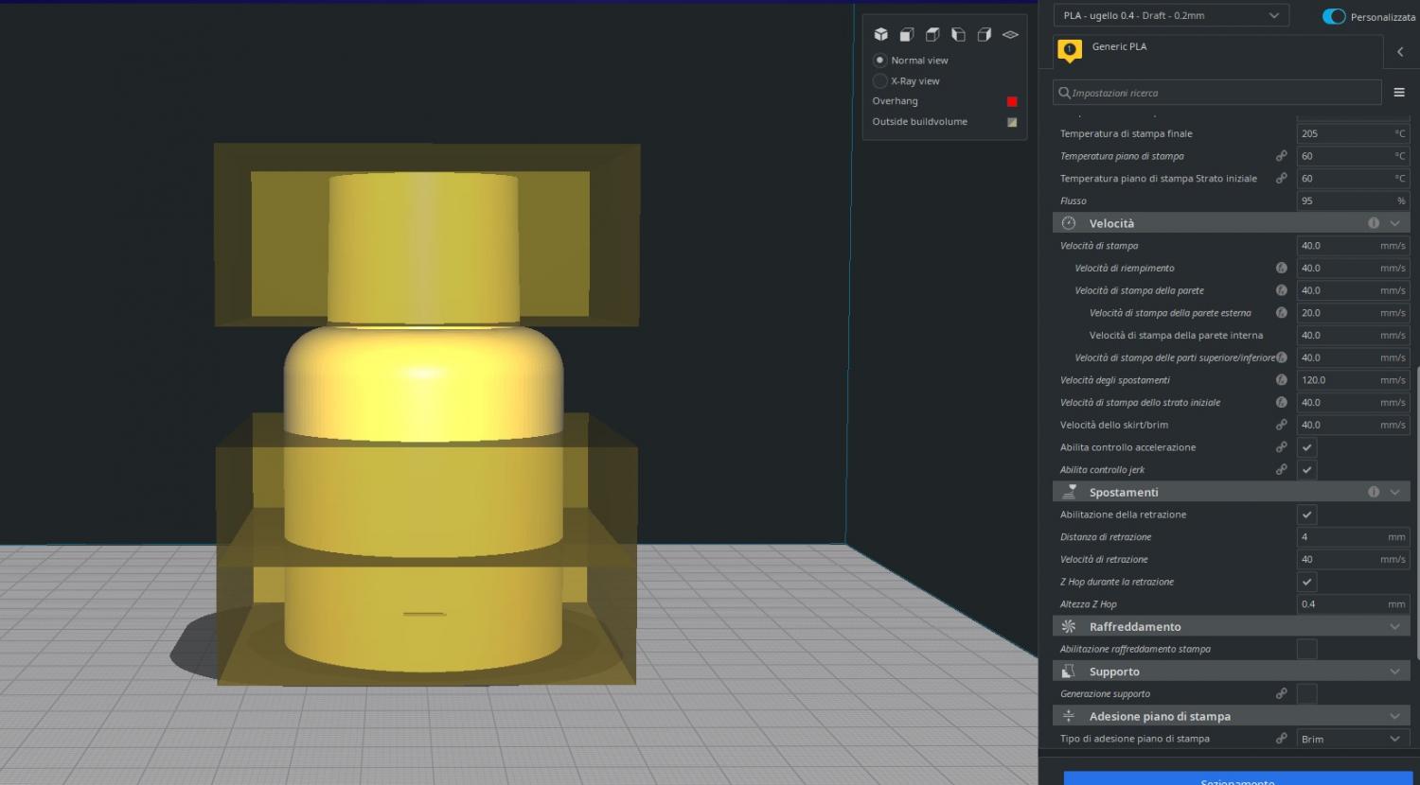Image resolution: width=1420 pixels, height=785 pixels.
Task: Click info icon in Velocità header
Action: (x=1373, y=223)
